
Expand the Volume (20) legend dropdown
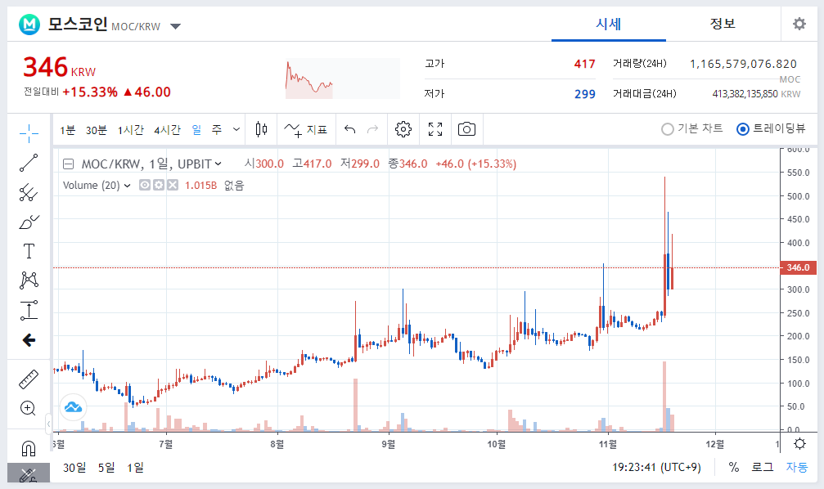[x=127, y=186]
